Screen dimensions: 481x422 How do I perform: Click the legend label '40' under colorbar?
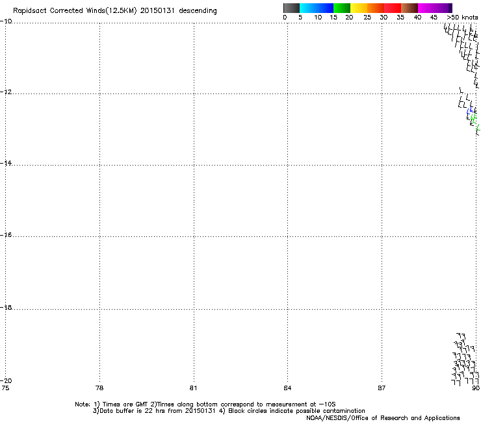pos(417,18)
